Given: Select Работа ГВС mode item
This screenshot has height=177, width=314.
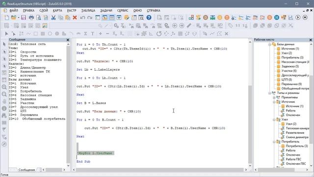Looking at the screenshot, I should pos(293,159).
